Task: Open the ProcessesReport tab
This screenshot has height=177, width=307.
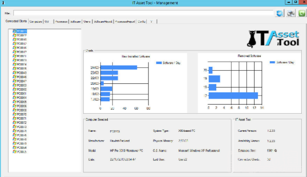Action: (125, 22)
